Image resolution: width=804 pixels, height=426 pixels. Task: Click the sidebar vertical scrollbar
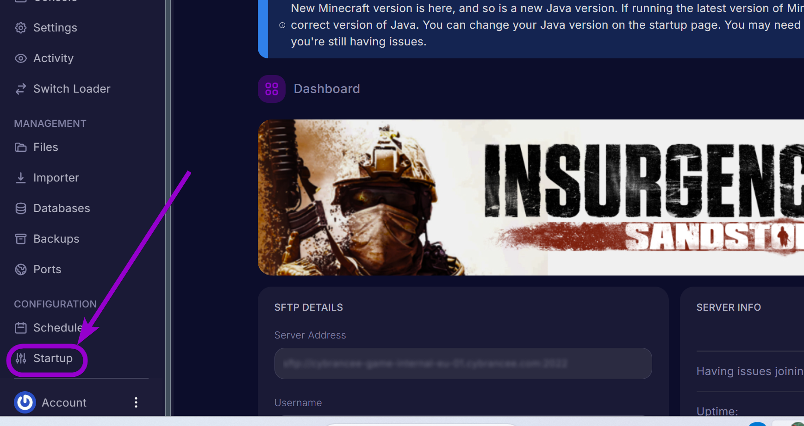pos(168,208)
